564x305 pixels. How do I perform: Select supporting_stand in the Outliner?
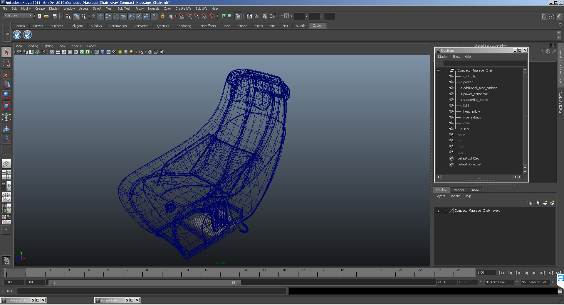pyautogui.click(x=476, y=100)
